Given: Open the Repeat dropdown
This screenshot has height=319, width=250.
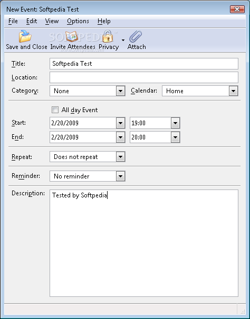Looking at the screenshot, I should click(x=87, y=157).
